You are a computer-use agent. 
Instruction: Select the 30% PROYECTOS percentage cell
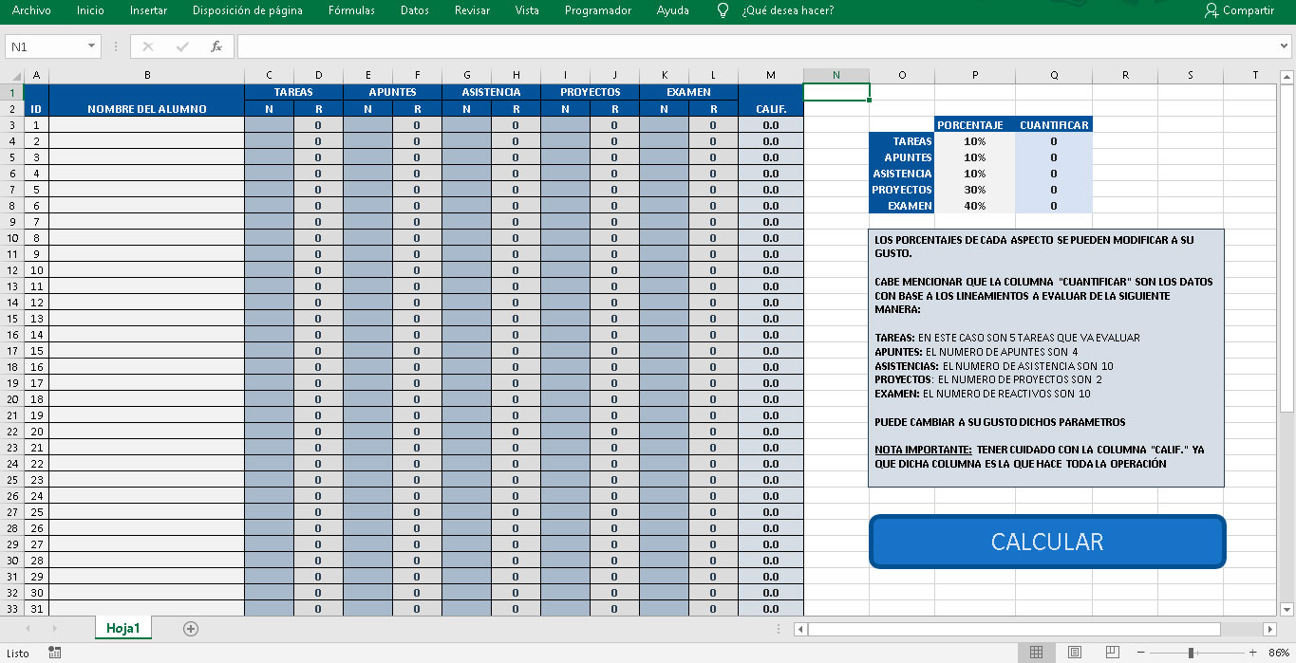(975, 190)
